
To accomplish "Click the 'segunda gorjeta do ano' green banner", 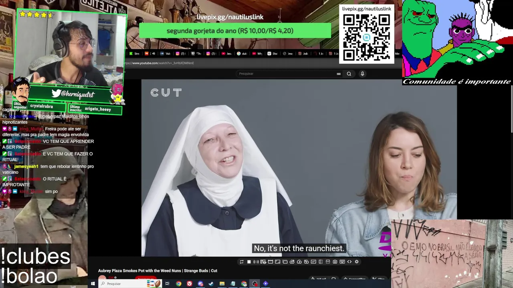I will (x=235, y=31).
